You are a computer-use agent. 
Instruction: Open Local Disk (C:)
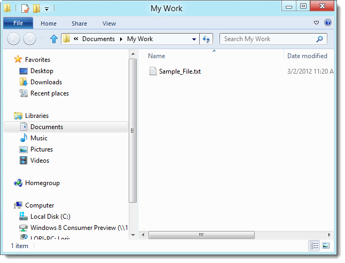(50, 217)
